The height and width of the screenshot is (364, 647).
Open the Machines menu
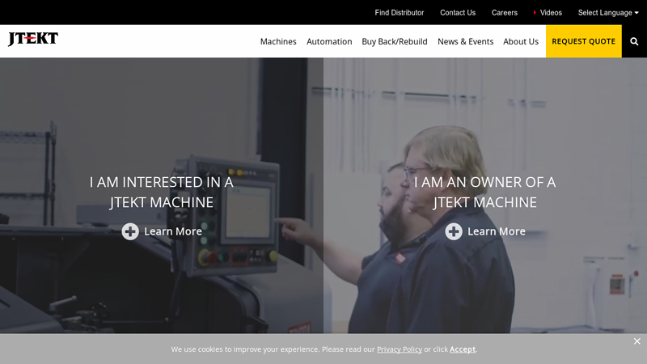coord(278,41)
